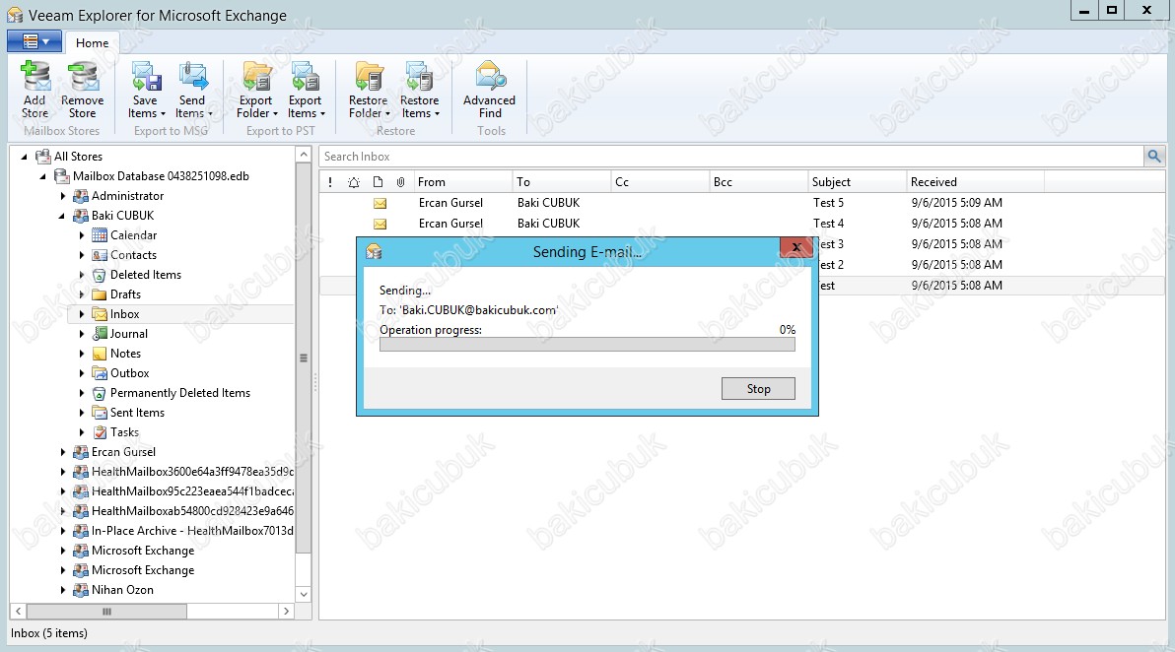This screenshot has width=1175, height=652.
Task: Maximize the Veeam Explorer window
Action: pyautogui.click(x=1112, y=11)
